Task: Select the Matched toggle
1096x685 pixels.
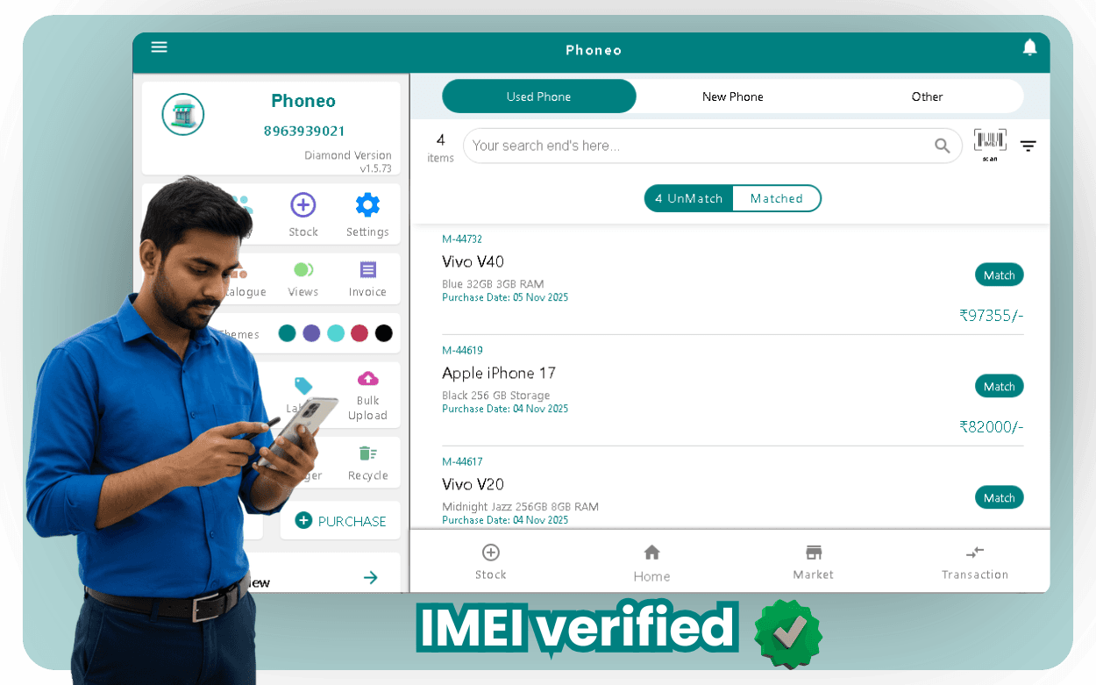Action: click(777, 198)
